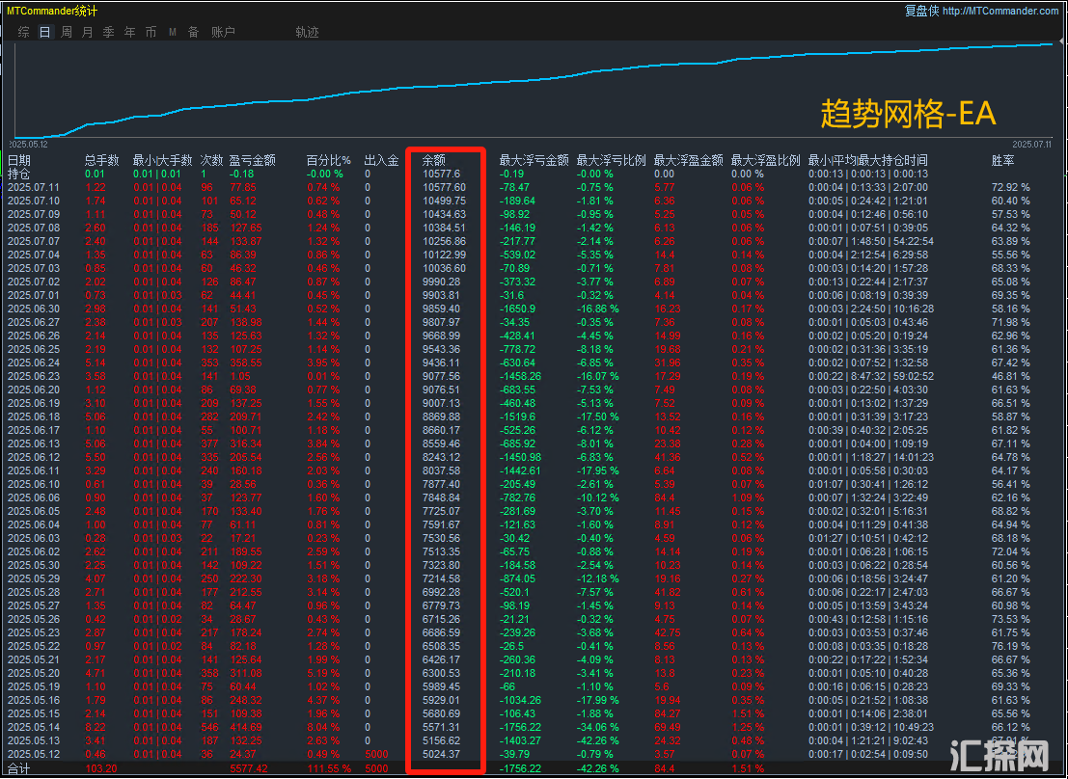This screenshot has height=779, width=1068.
Task: Click profit amount 414.69
Action: 246,727
